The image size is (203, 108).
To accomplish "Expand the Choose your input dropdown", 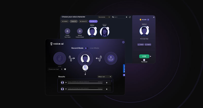I will (55, 69).
